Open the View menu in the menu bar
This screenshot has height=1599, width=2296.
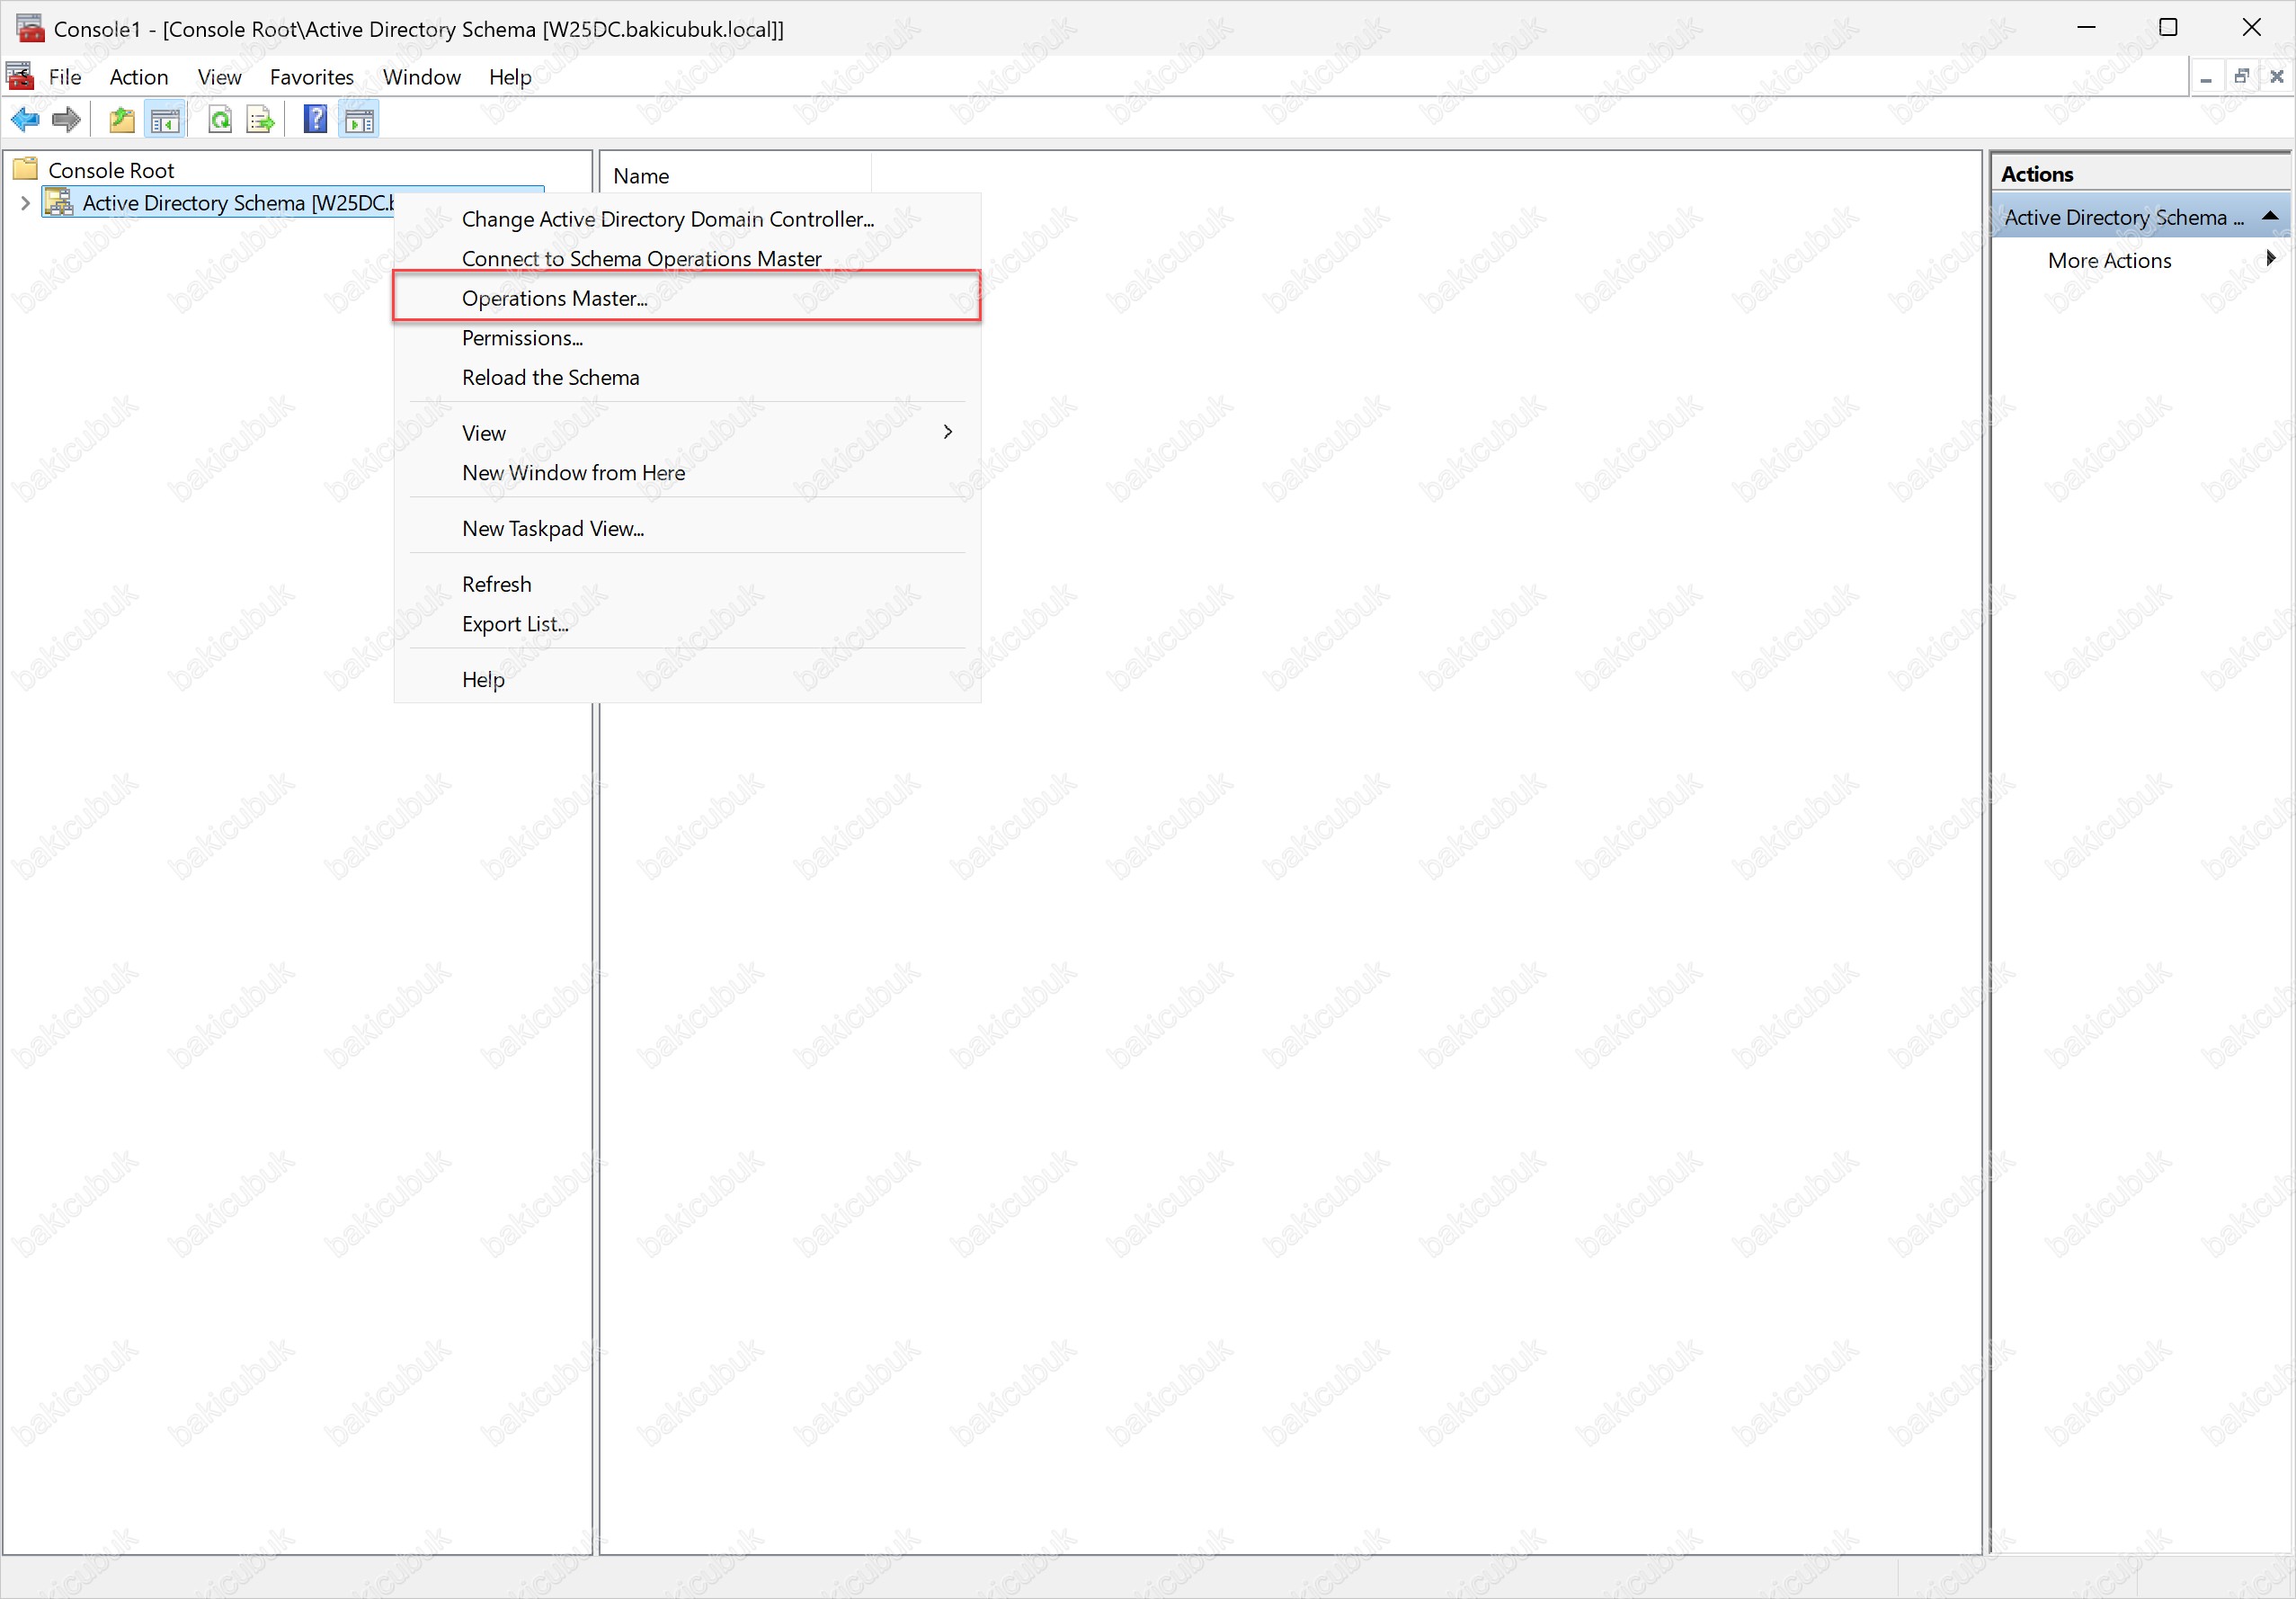point(219,77)
